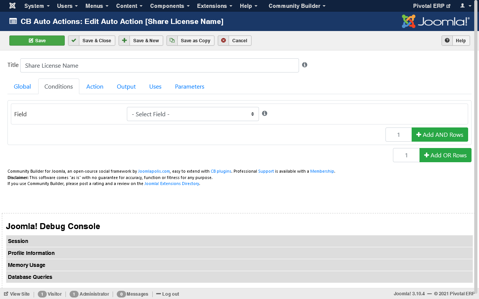Click the Title text input
The image size is (479, 299).
159,65
